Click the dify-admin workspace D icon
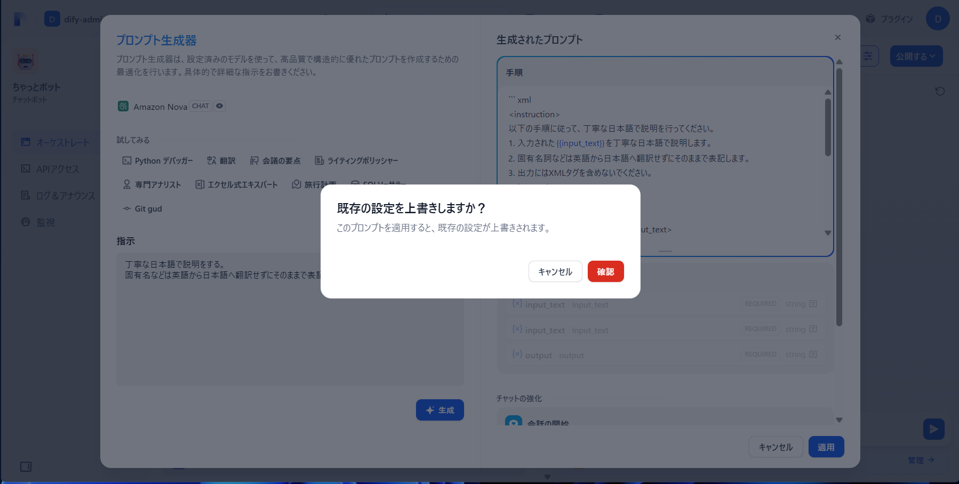Viewport: 959px width, 484px height. pos(52,19)
